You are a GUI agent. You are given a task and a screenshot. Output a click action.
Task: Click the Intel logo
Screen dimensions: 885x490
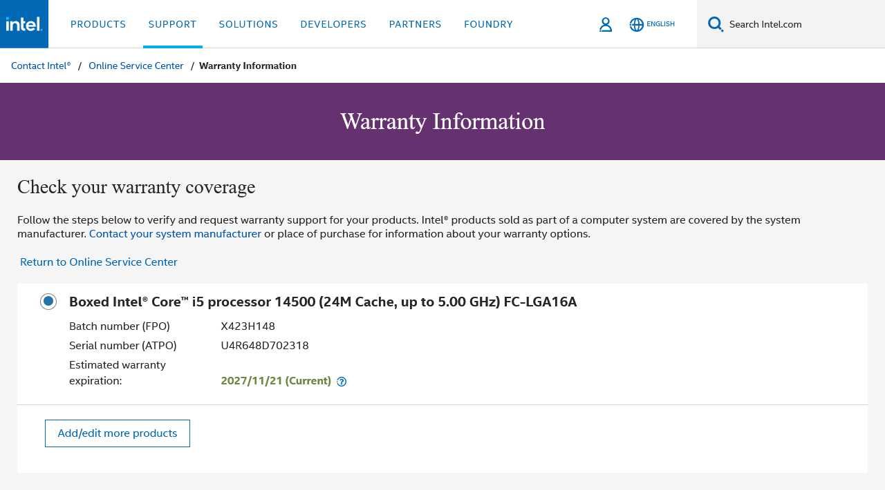24,24
